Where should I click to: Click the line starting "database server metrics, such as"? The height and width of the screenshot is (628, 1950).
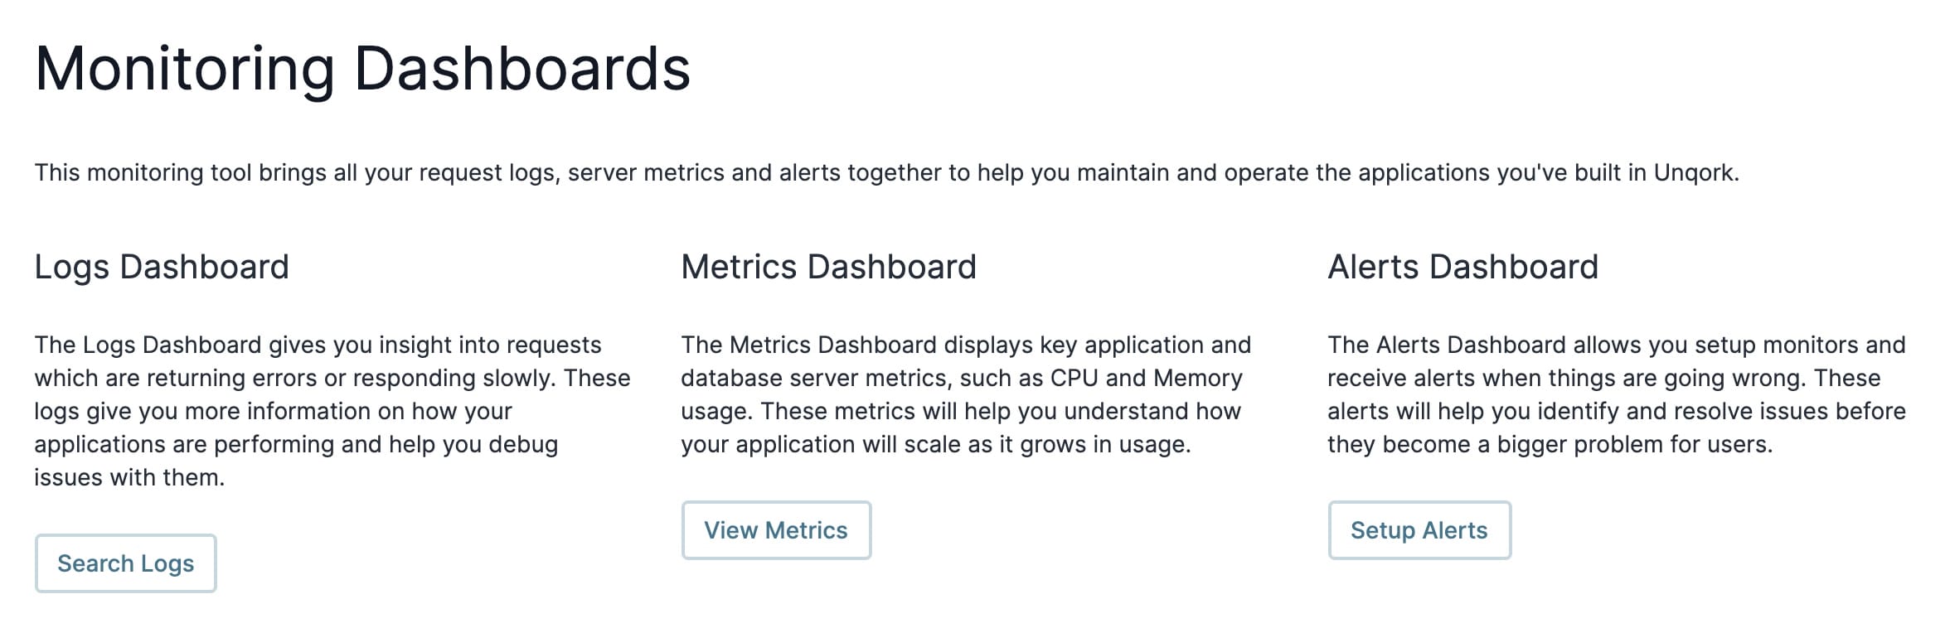[962, 378]
